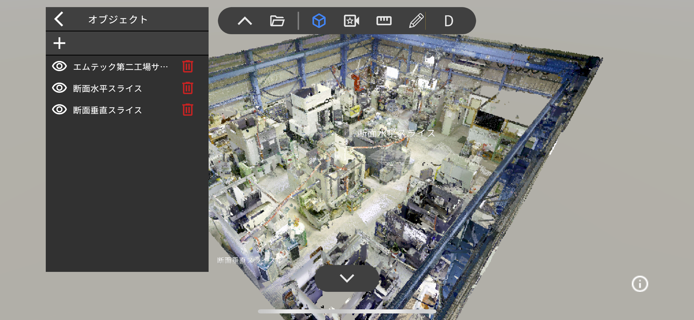Go back from オブジェクト panel
This screenshot has width=694, height=320.
click(x=59, y=19)
